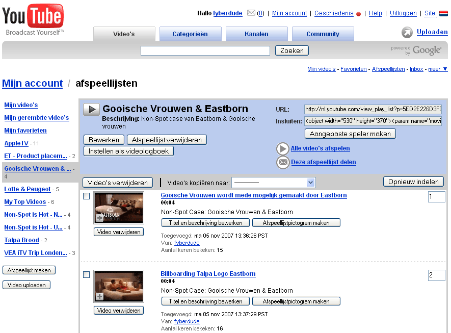451x333 pixels.
Task: Open VEA iTV Trip Londen playlist
Action: (36, 253)
